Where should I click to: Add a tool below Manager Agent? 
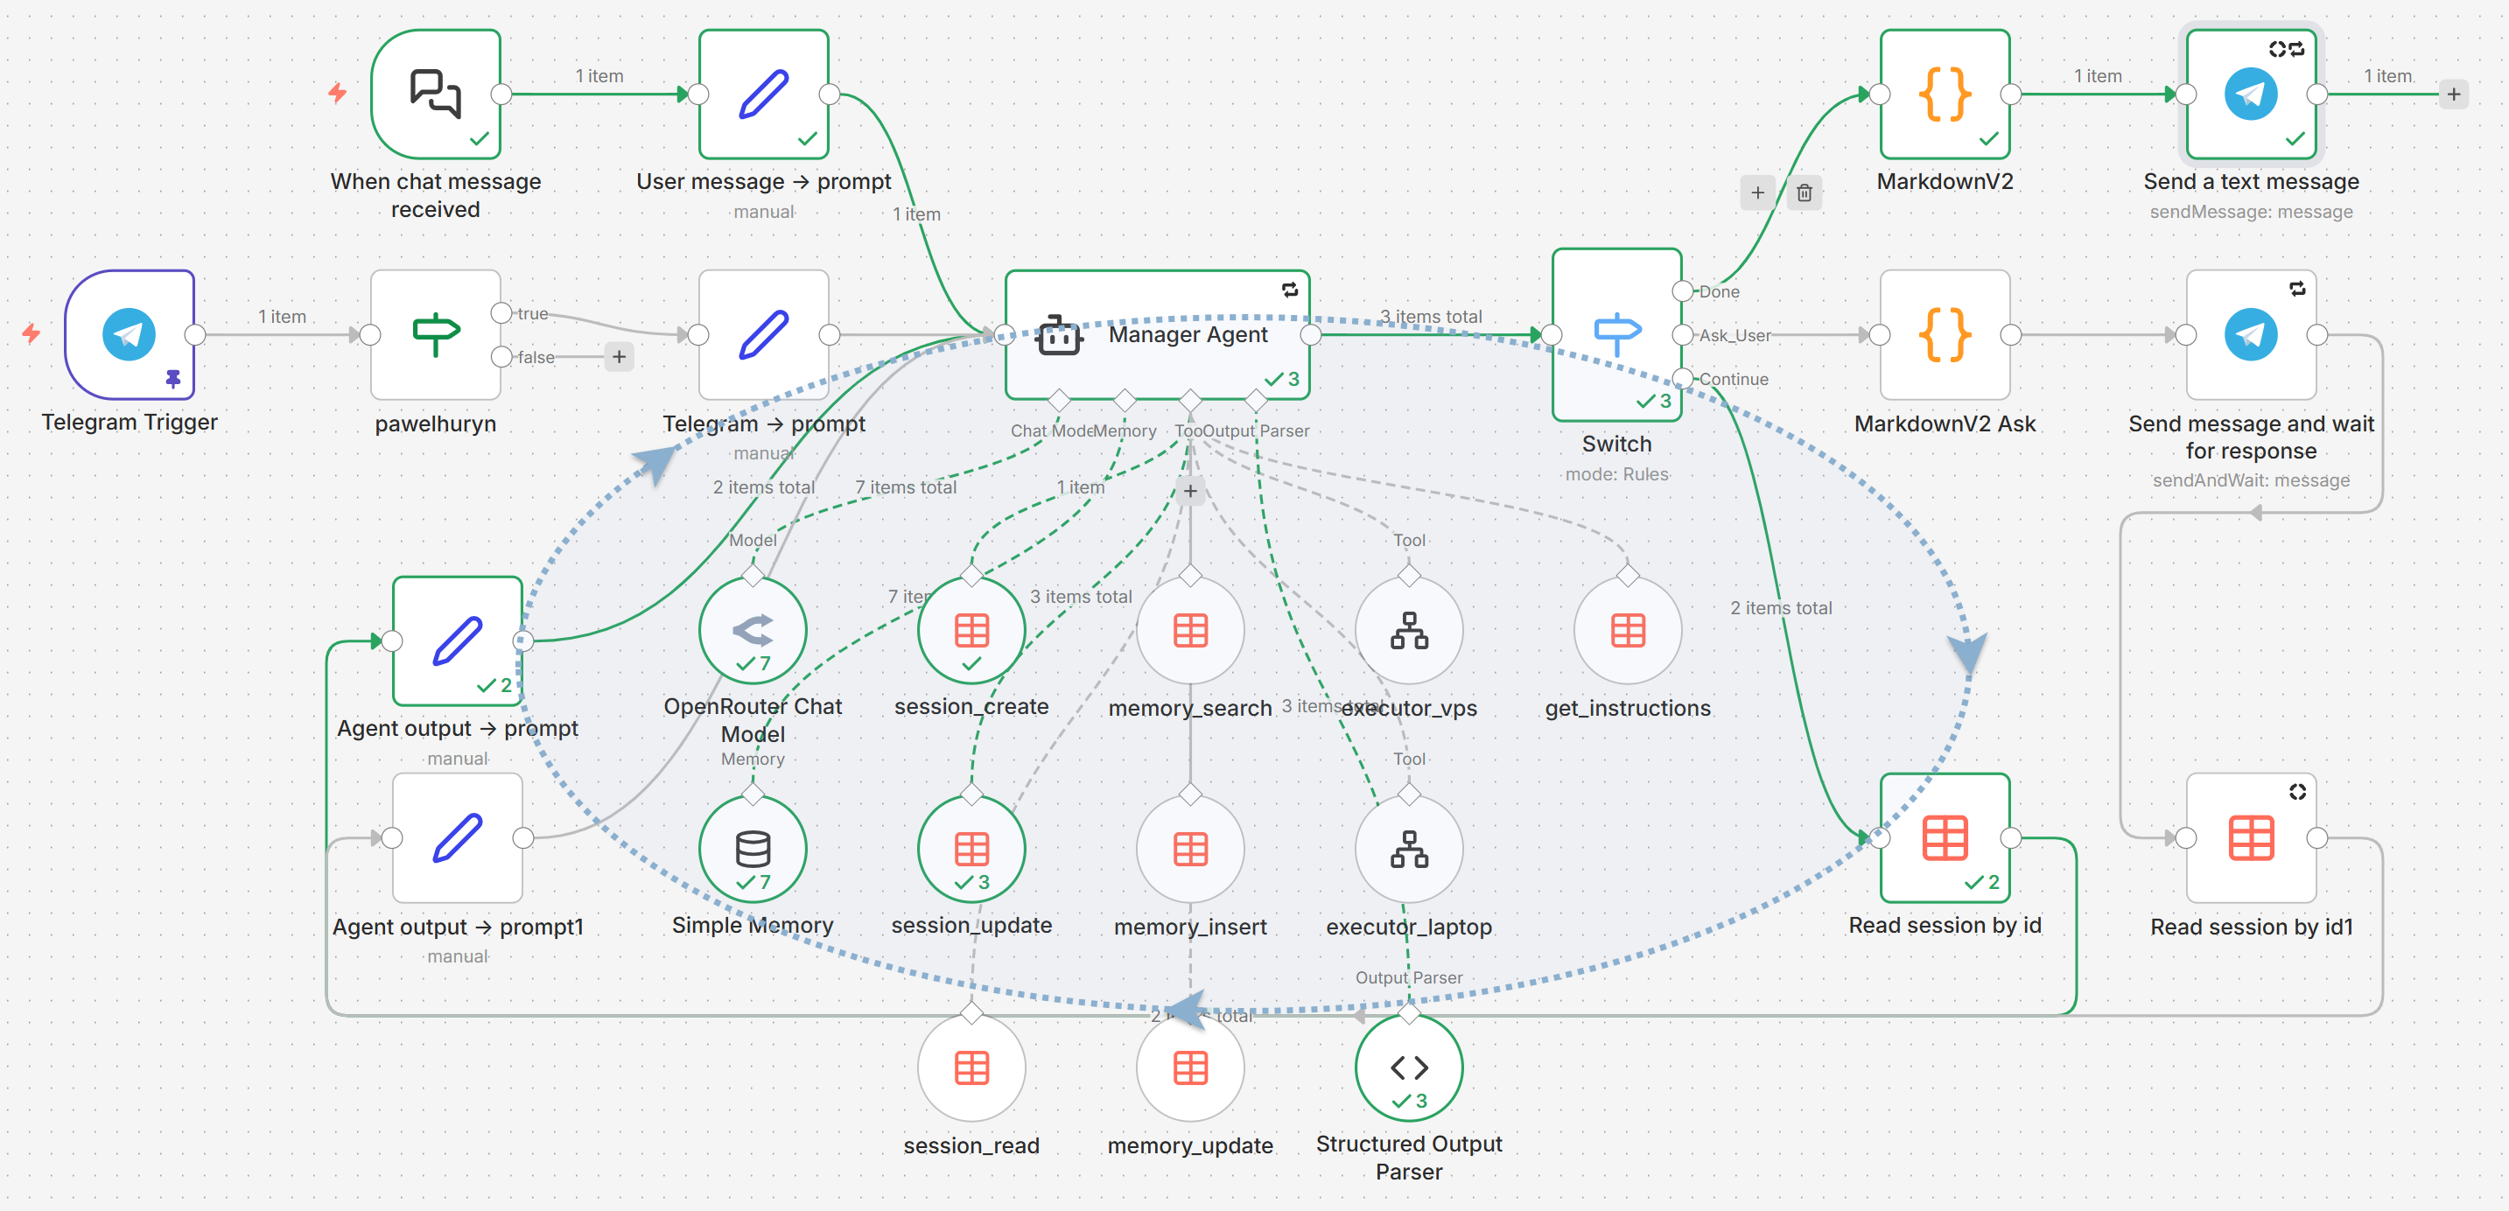pyautogui.click(x=1190, y=491)
